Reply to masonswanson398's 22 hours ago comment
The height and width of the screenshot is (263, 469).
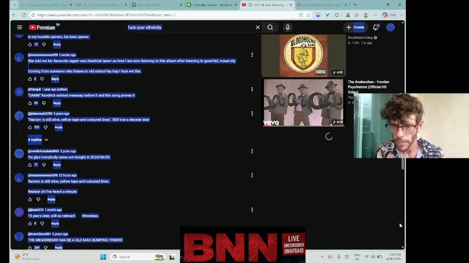pos(51,199)
